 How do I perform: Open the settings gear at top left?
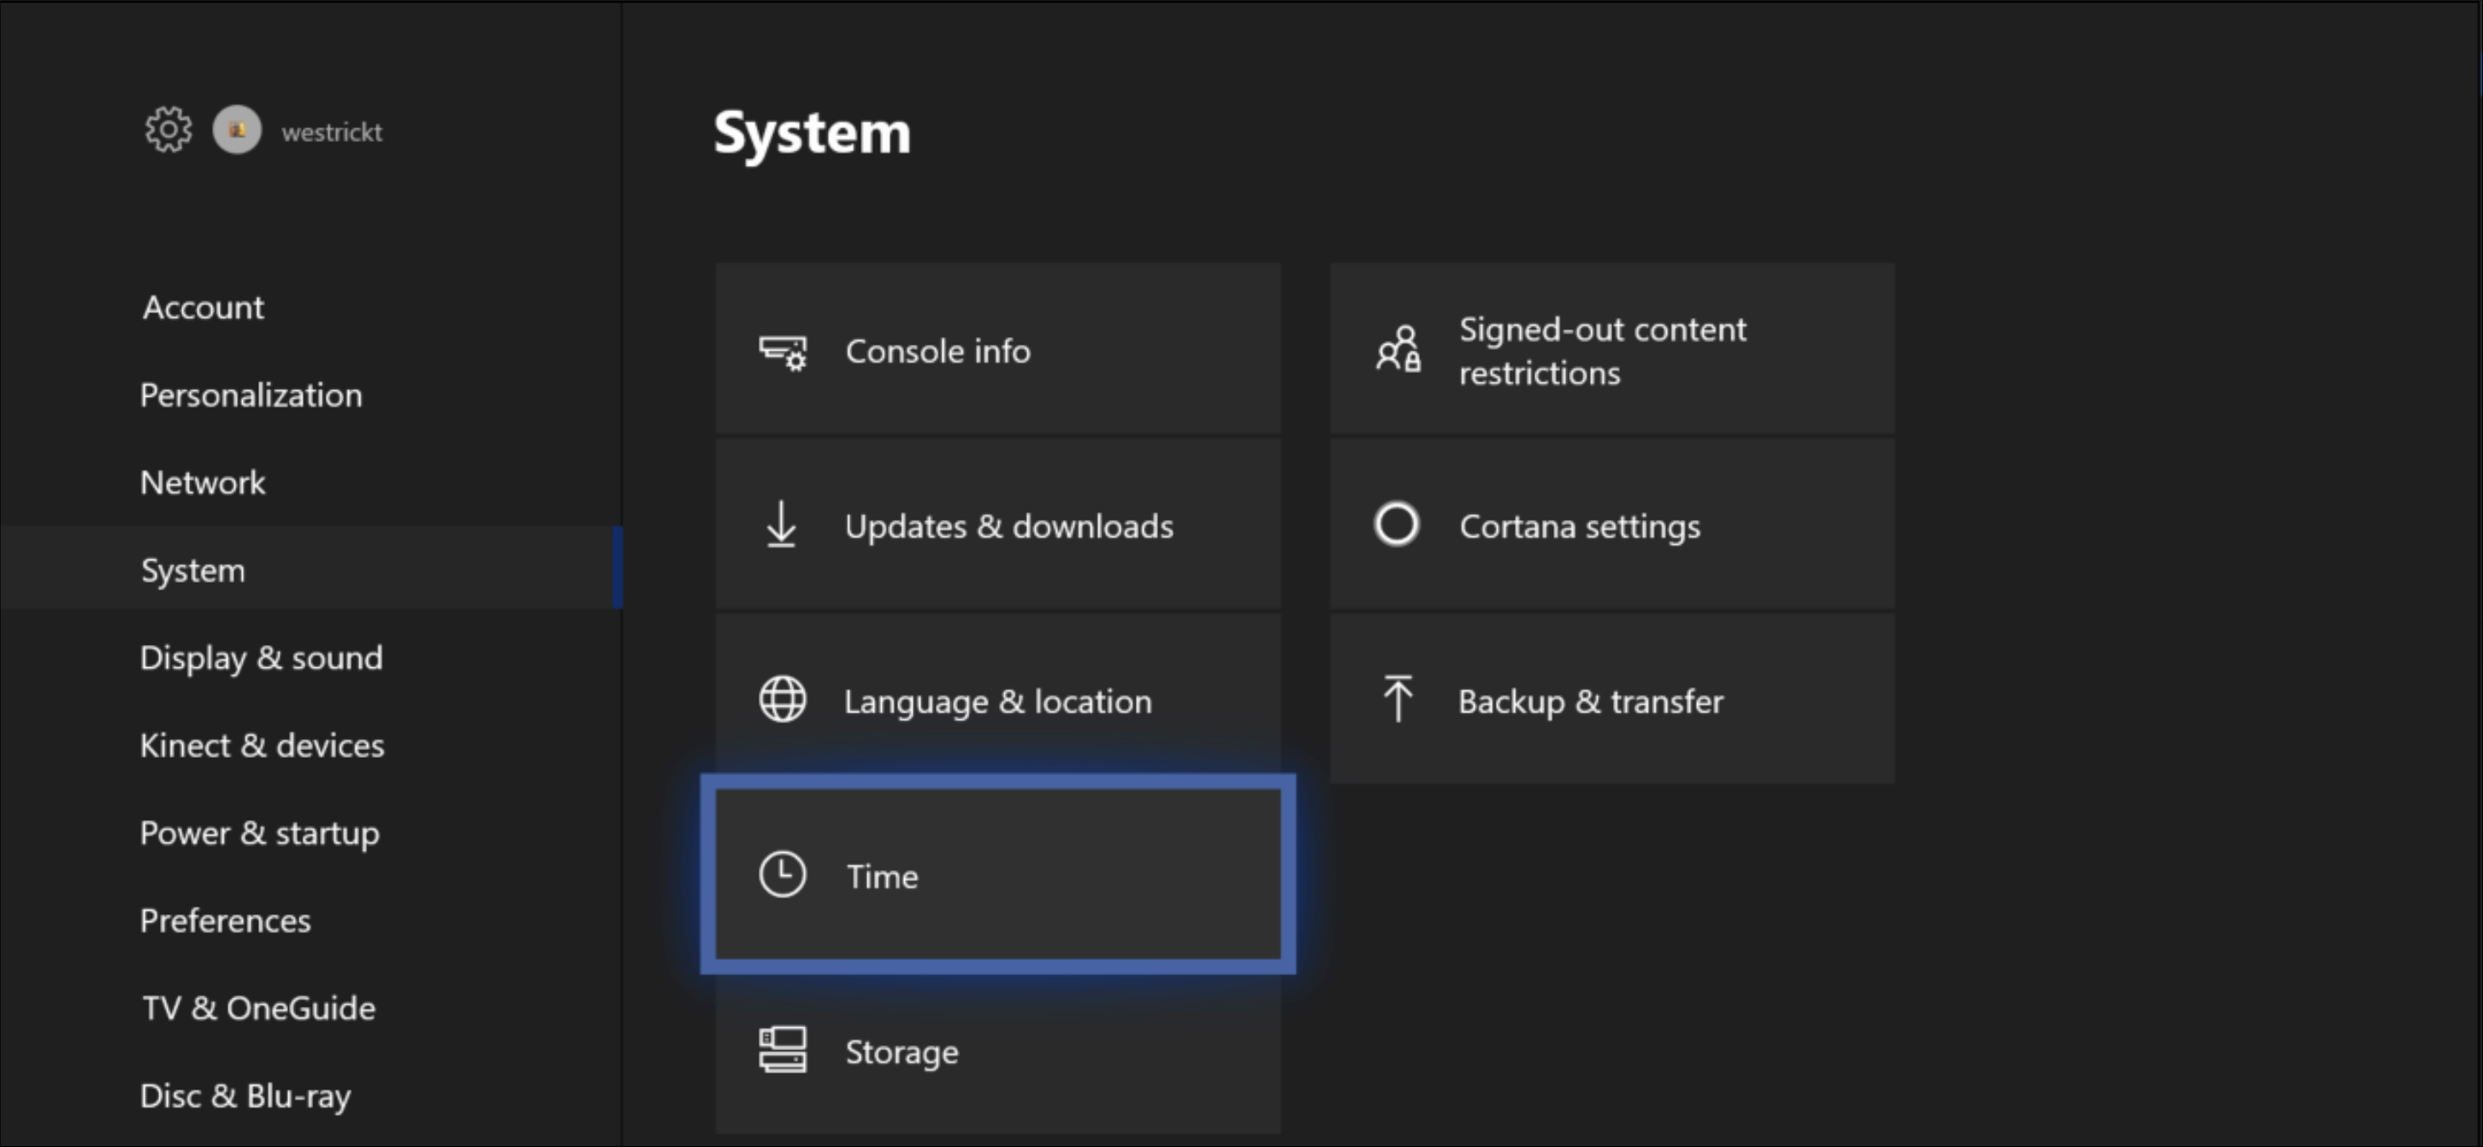[167, 130]
